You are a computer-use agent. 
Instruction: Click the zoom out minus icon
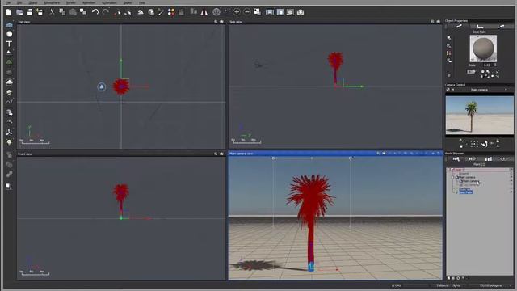click(247, 12)
